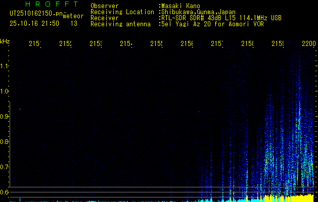Click the 0.9 kHz frequency label

(4, 117)
